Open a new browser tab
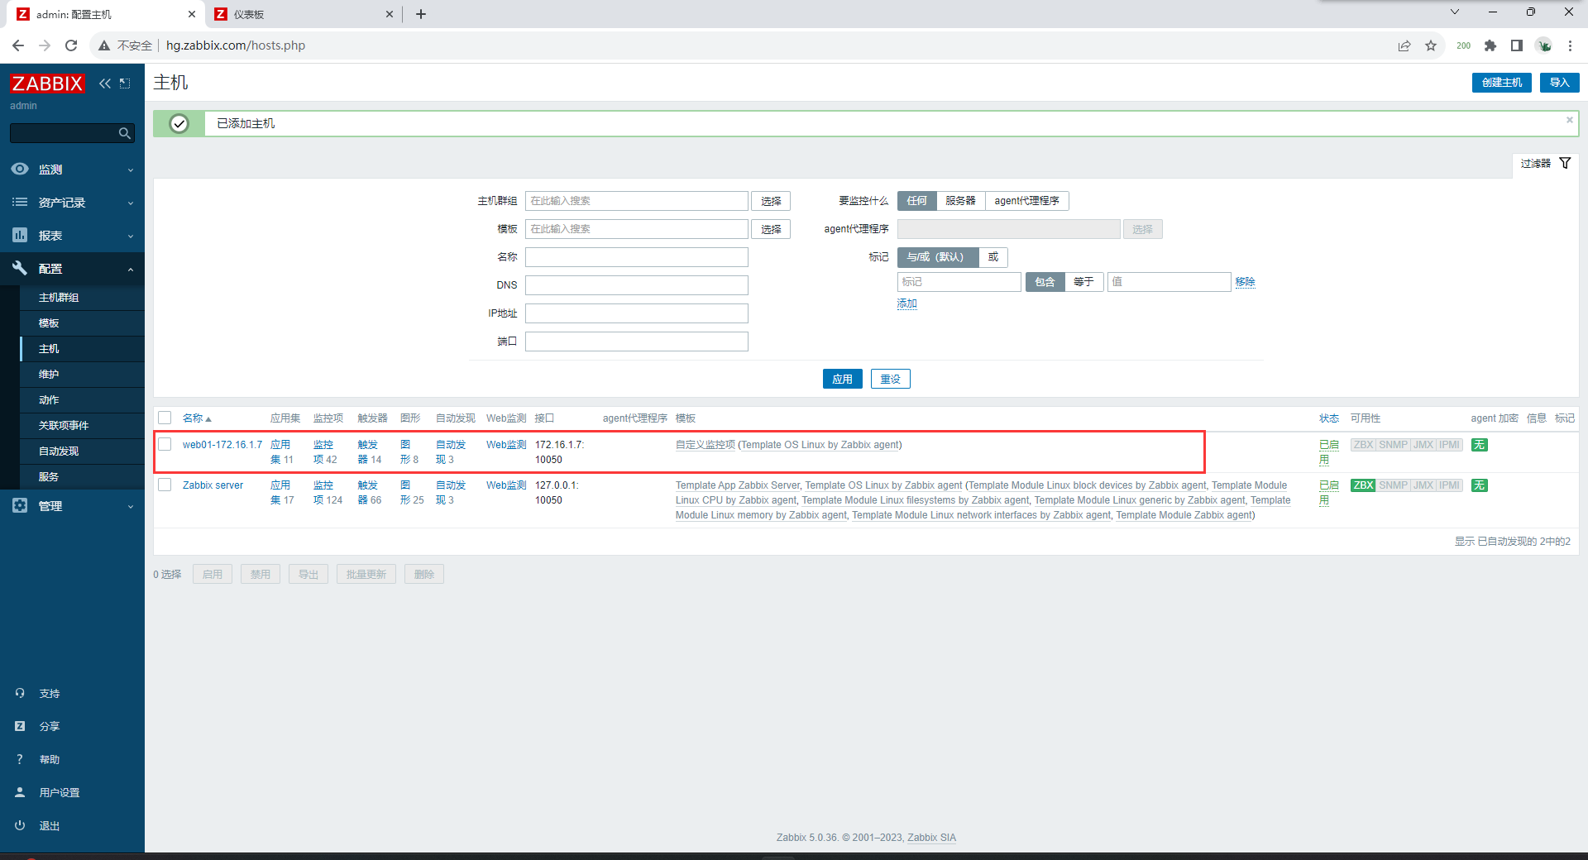 point(421,14)
